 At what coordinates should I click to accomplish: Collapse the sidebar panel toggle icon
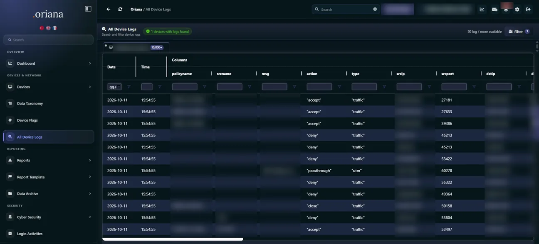[x=88, y=9]
